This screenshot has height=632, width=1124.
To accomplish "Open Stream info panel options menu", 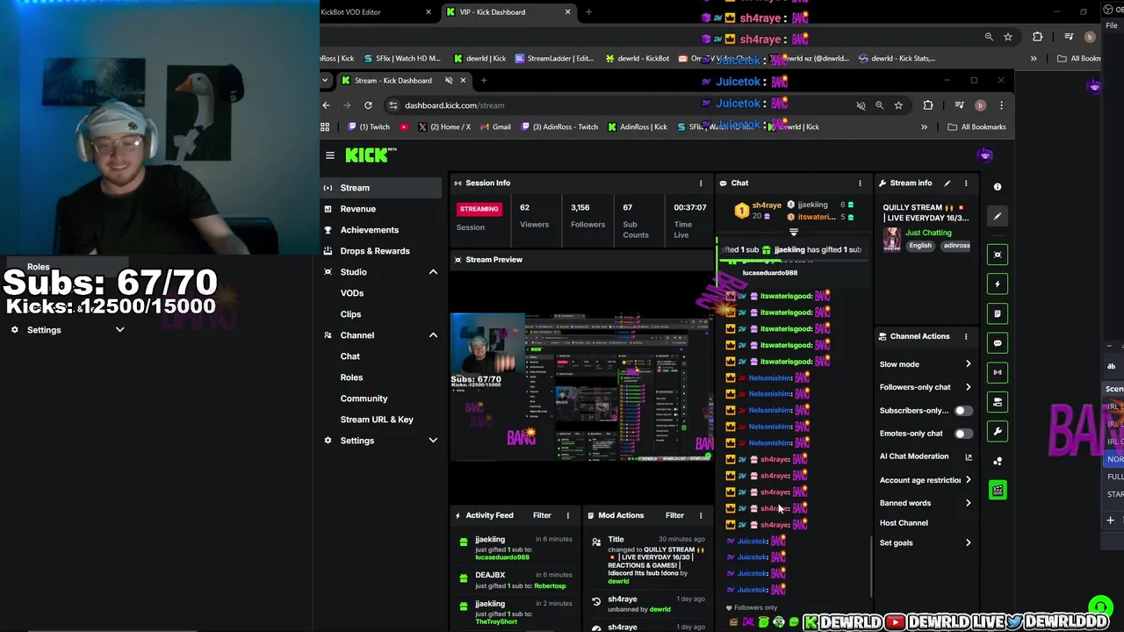I will click(966, 183).
